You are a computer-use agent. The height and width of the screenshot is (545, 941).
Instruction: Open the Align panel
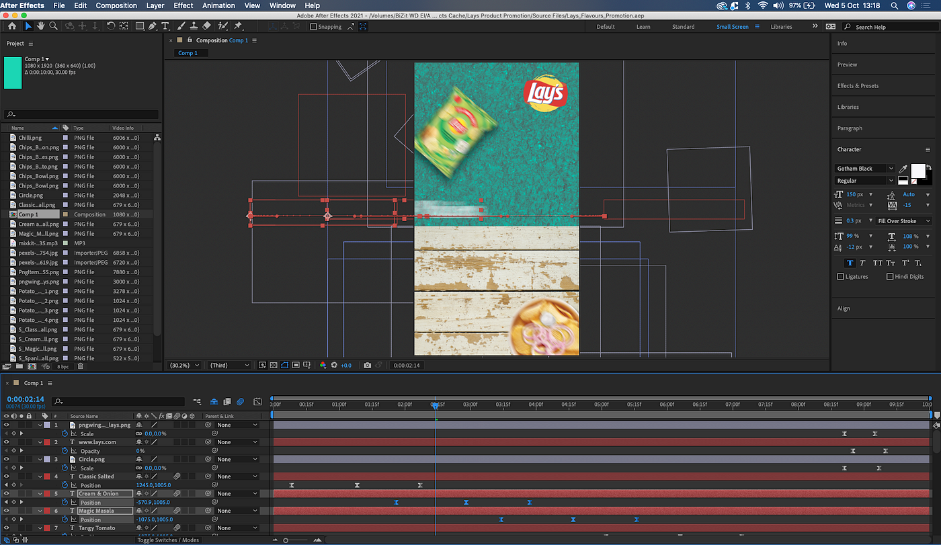pos(844,308)
